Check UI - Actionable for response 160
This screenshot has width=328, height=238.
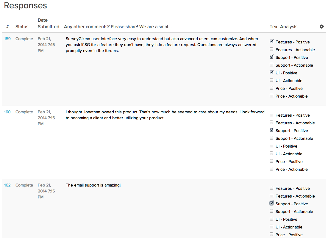[x=271, y=153]
